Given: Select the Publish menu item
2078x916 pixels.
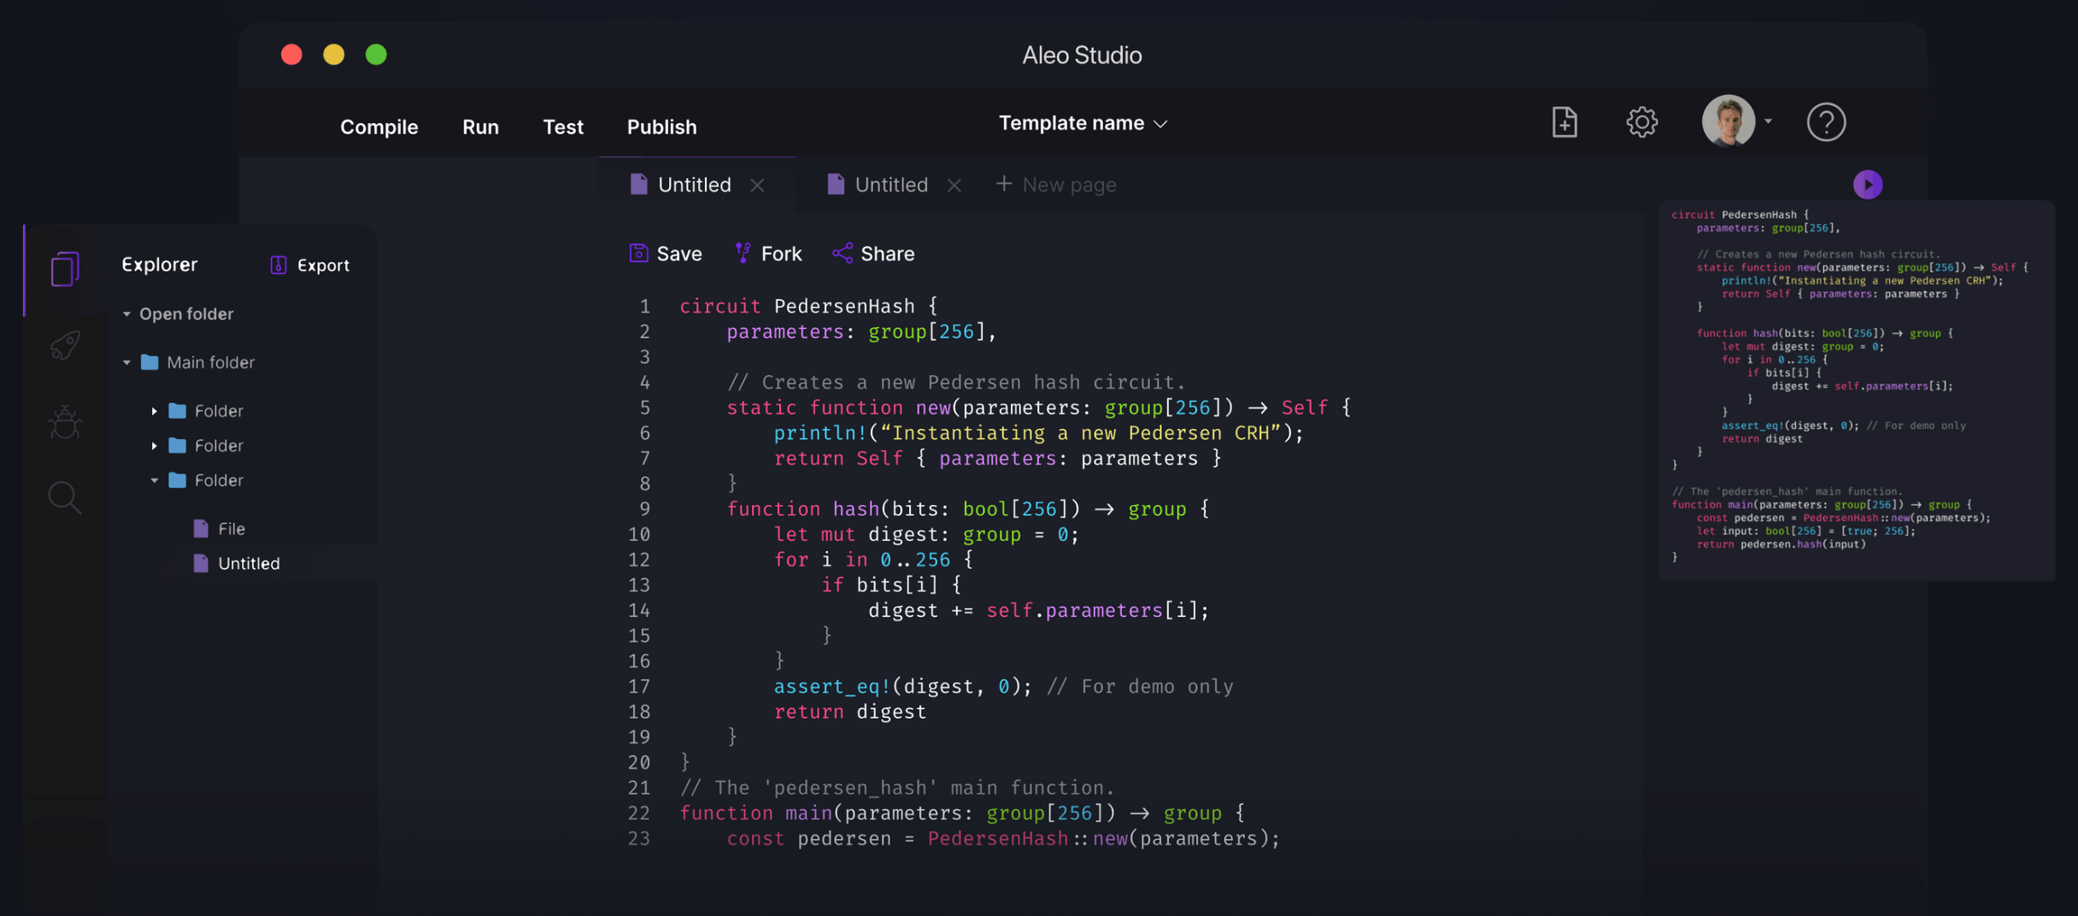Looking at the screenshot, I should click(x=661, y=126).
